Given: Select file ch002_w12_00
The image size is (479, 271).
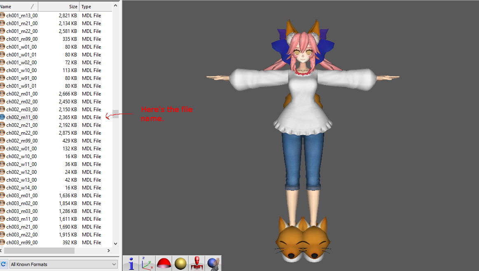Looking at the screenshot, I should (x=21, y=172).
